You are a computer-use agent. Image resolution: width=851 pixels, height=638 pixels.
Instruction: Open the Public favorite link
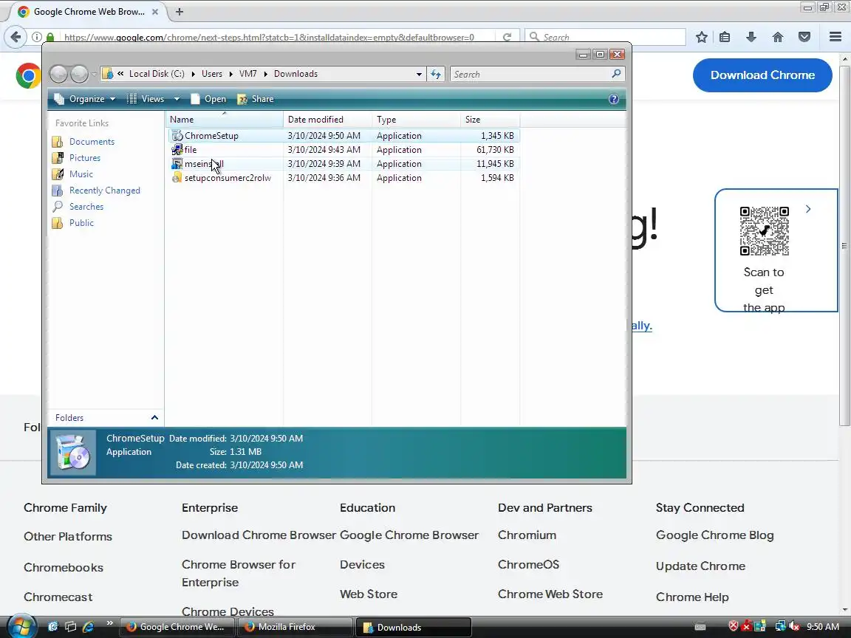click(x=81, y=223)
